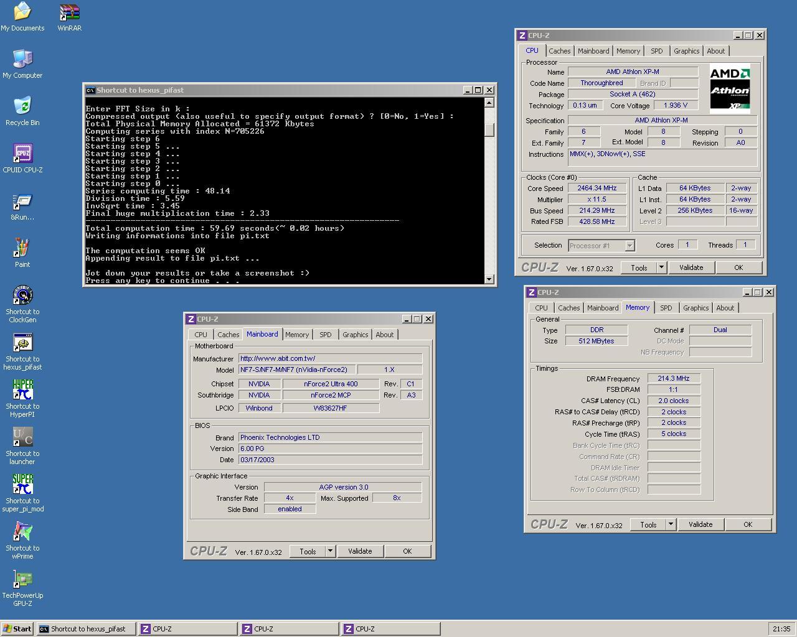This screenshot has height=637, width=797.
Task: Click Tools button in Mainboard window
Action: pos(308,552)
